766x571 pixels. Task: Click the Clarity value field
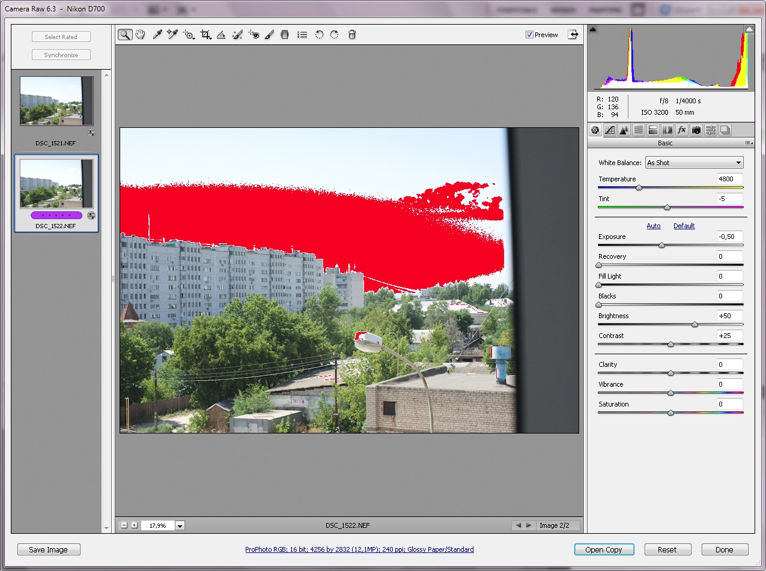(x=730, y=364)
